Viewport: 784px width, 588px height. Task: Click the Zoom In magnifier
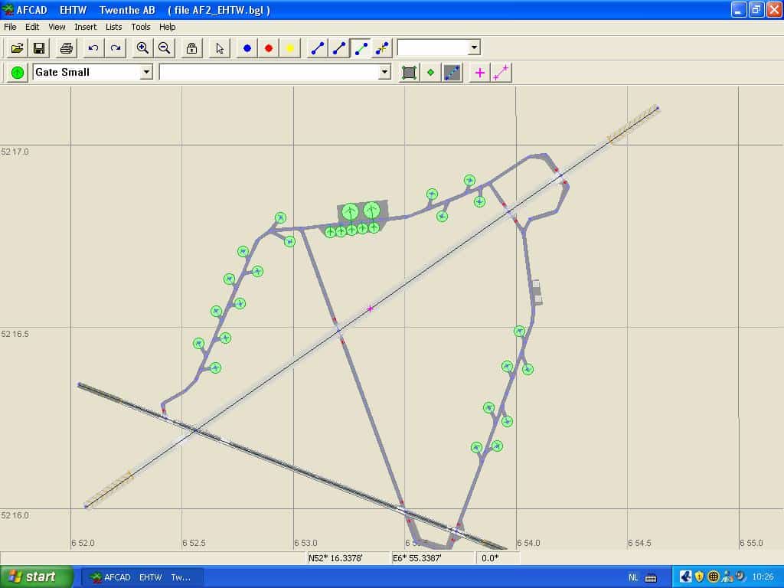pyautogui.click(x=142, y=48)
